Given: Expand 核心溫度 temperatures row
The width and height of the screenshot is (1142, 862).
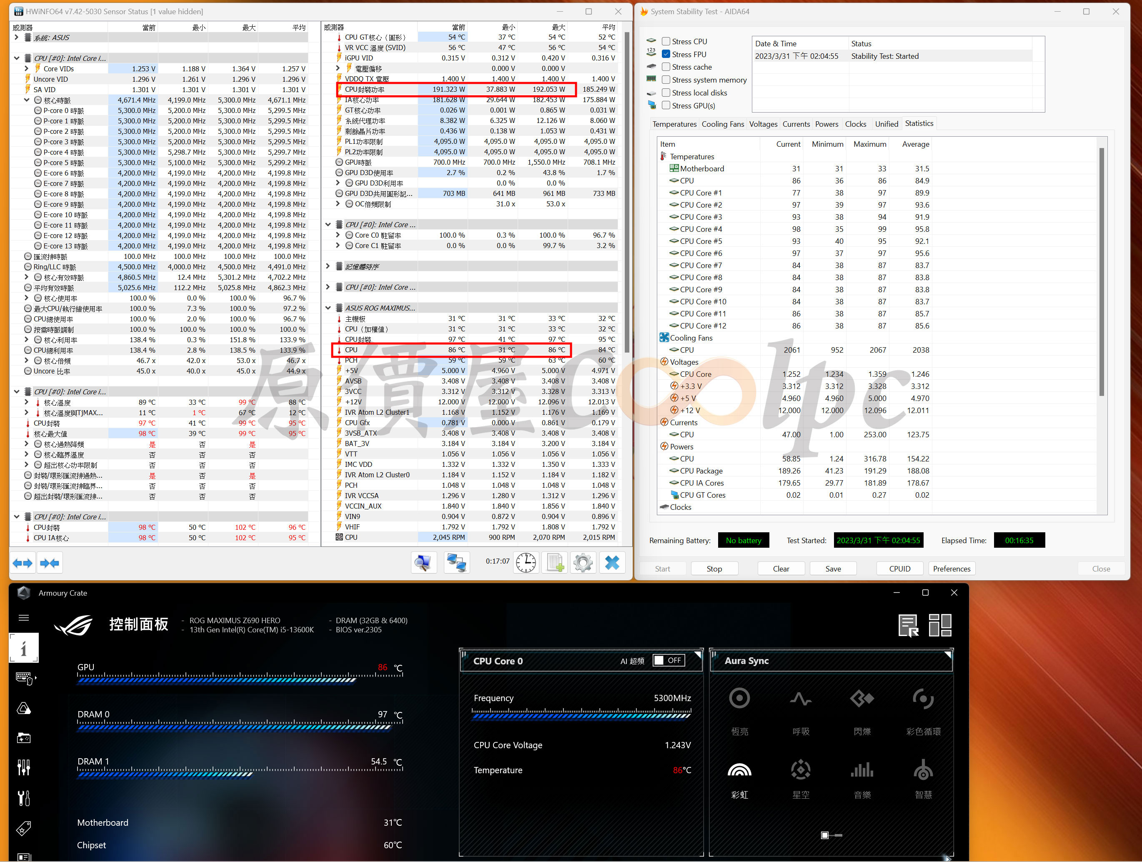Looking at the screenshot, I should [26, 402].
